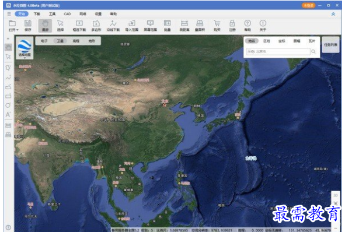Click the search magnifier icon
345x232 pixels.
point(313,51)
